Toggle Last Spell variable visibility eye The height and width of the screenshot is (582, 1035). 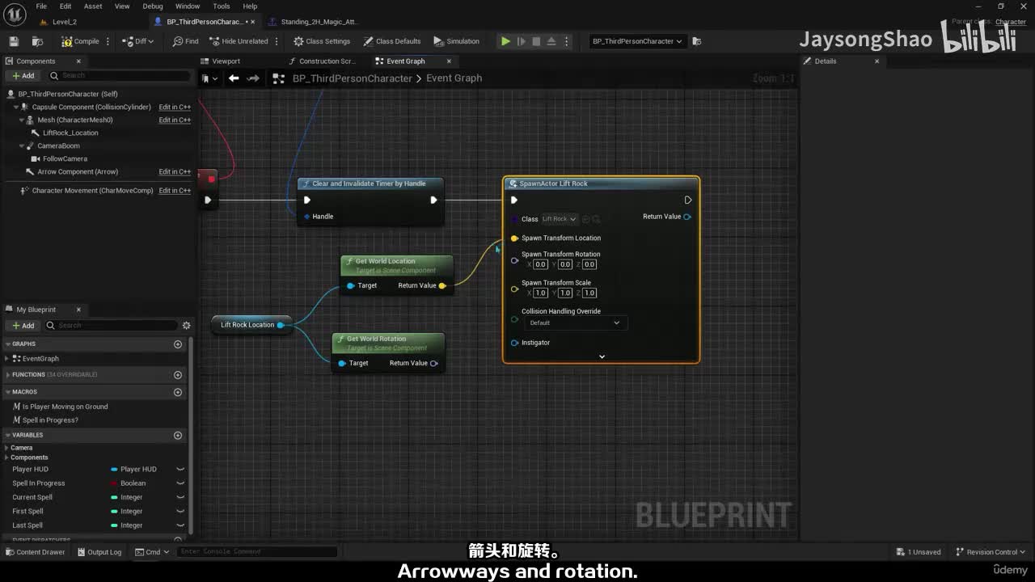[x=180, y=525]
